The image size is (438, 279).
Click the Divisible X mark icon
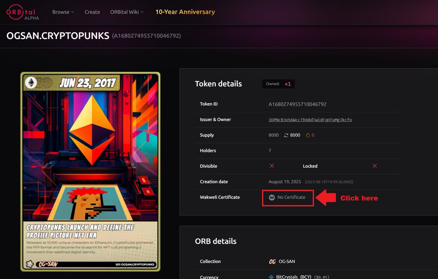pyautogui.click(x=272, y=166)
